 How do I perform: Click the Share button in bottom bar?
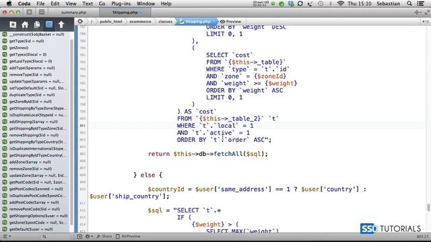(x=104, y=236)
